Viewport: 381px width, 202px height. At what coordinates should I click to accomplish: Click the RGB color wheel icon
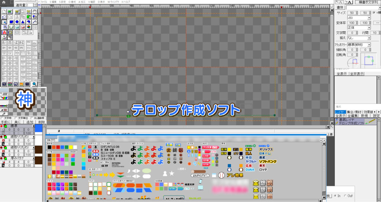click(29, 27)
